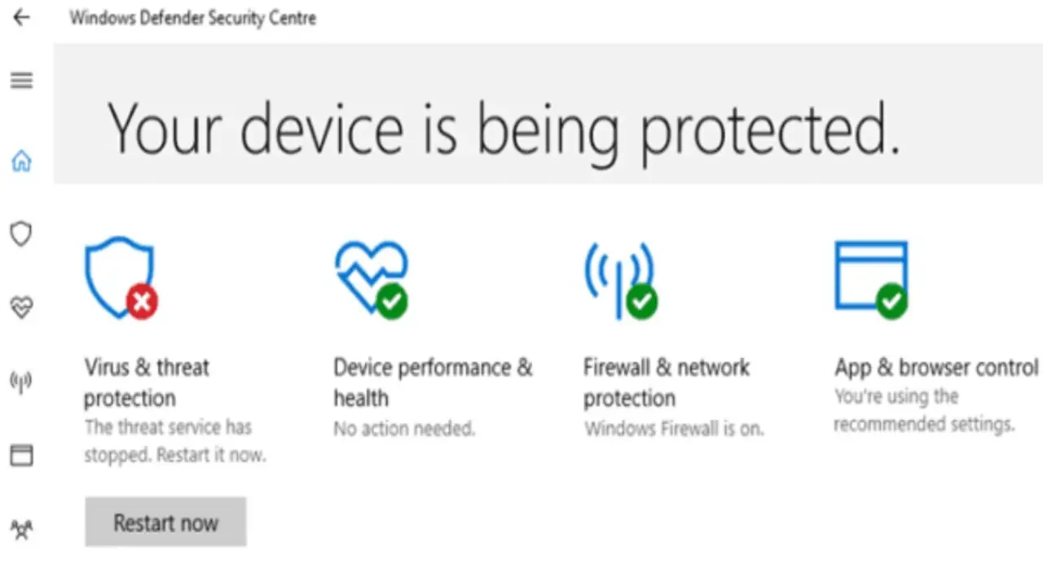This screenshot has width=1043, height=586.
Task: Open the network signal icon in sidebar
Action: [x=21, y=381]
